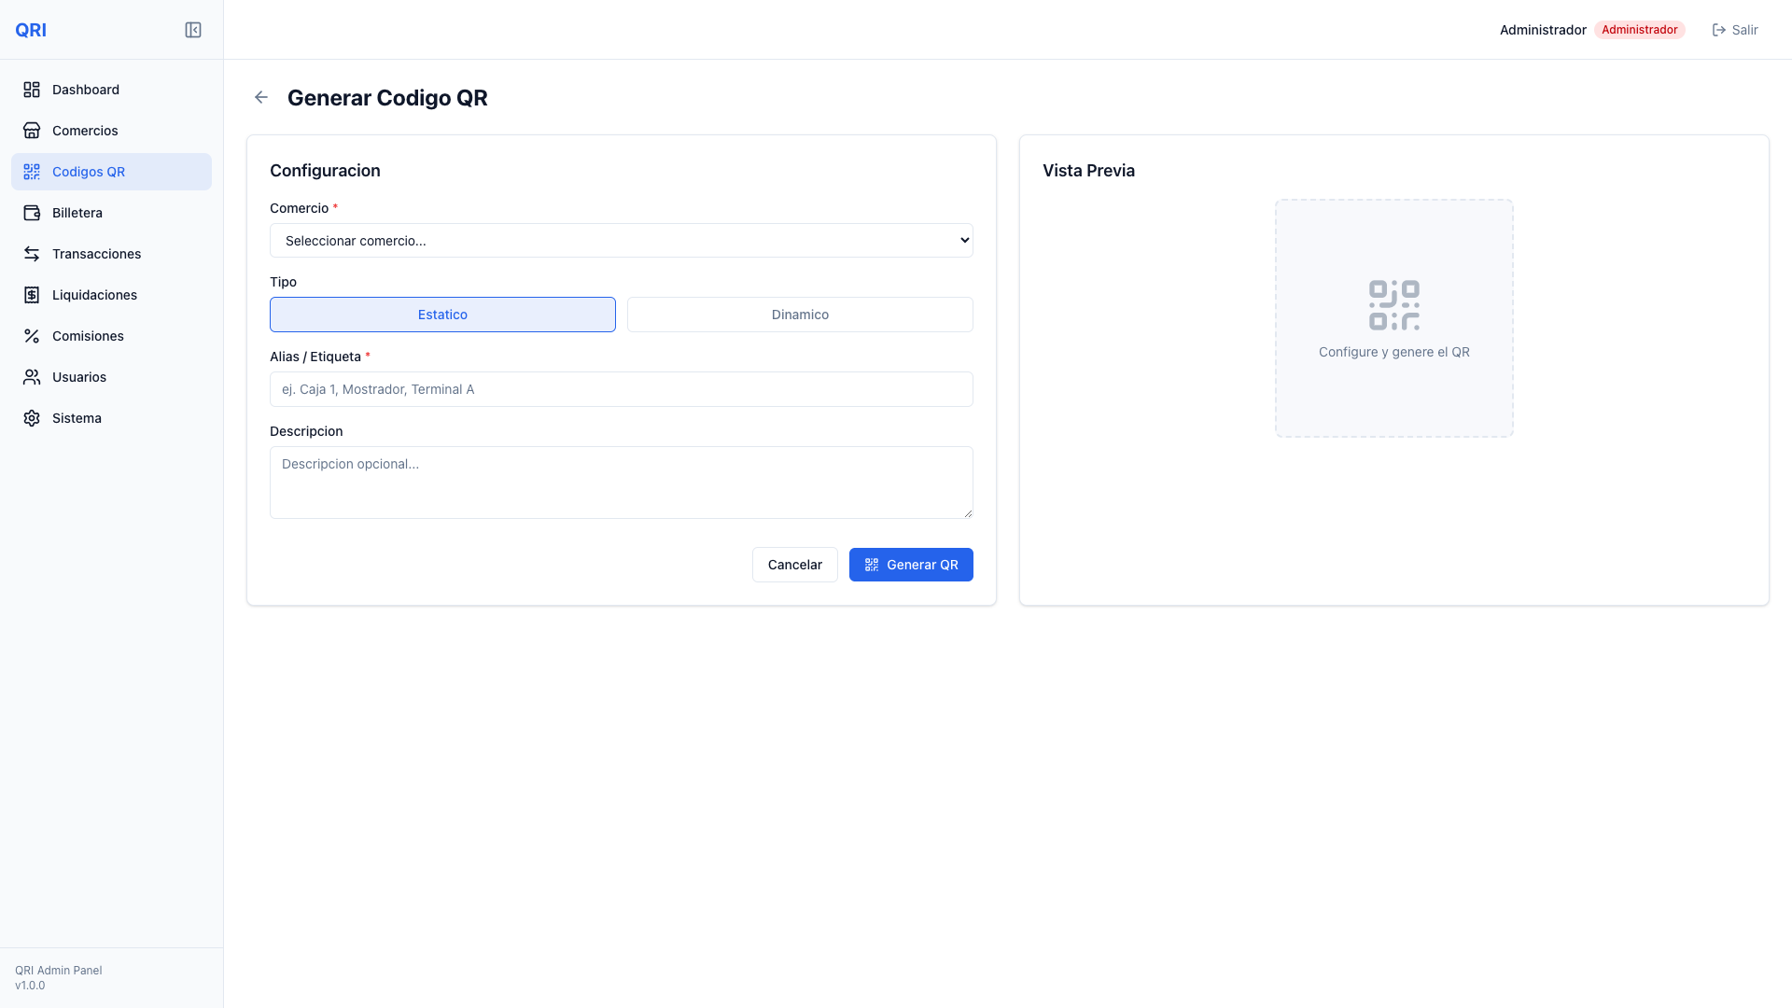Click the Dashboard grid icon
Image resolution: width=1792 pixels, height=1008 pixels.
point(32,90)
